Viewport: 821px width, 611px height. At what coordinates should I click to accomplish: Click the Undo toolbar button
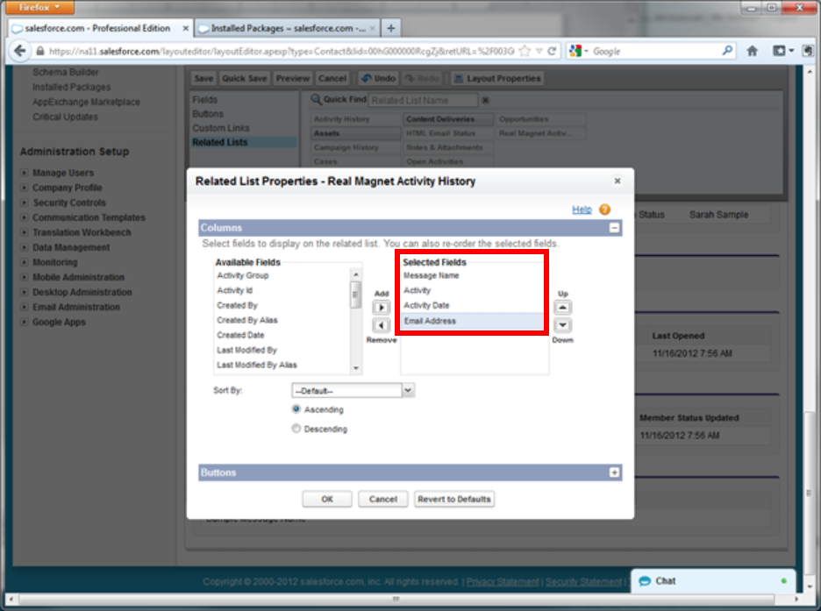[x=378, y=79]
